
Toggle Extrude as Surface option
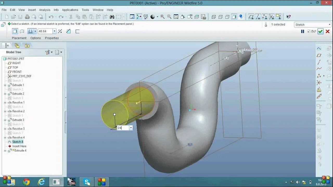click(22, 31)
